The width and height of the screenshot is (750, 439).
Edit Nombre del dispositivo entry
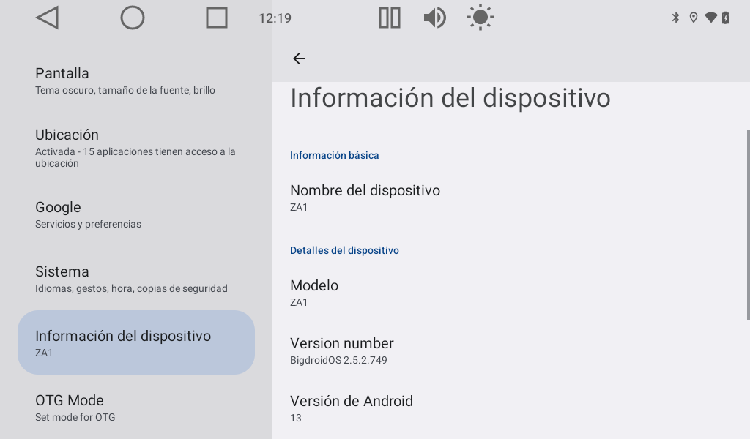click(510, 198)
